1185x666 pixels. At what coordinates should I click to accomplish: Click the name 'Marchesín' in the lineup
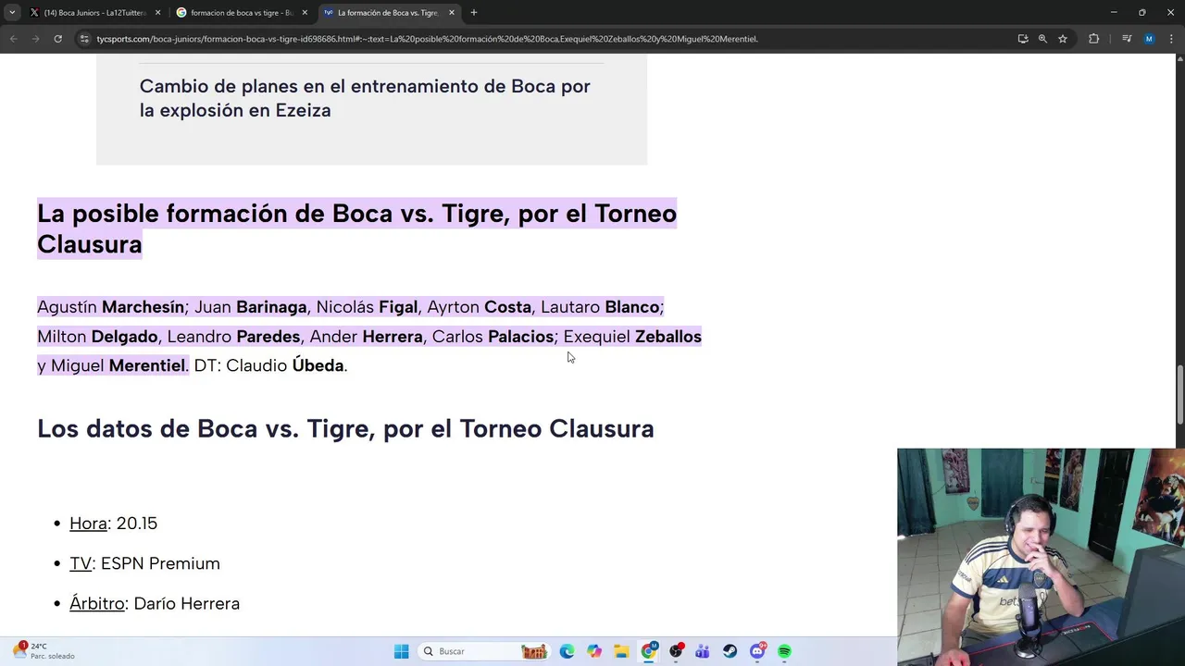[x=143, y=307]
